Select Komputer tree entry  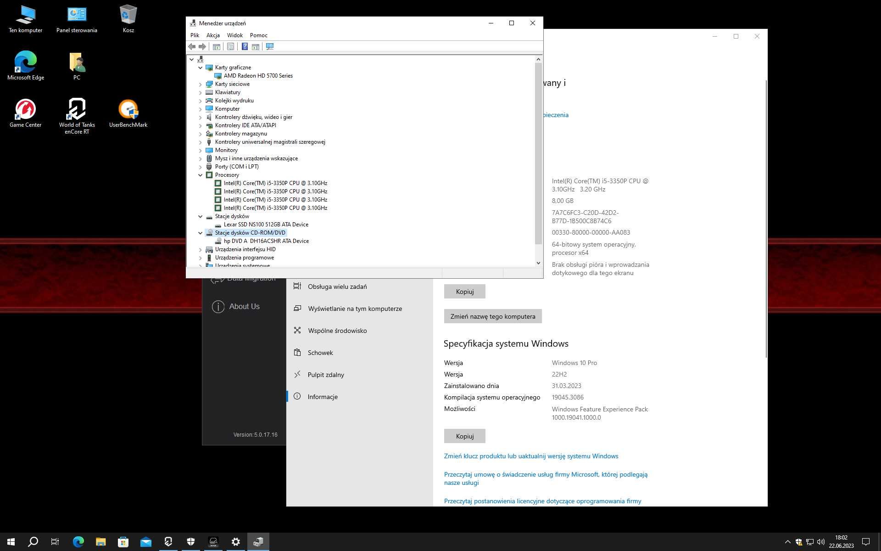[227, 109]
